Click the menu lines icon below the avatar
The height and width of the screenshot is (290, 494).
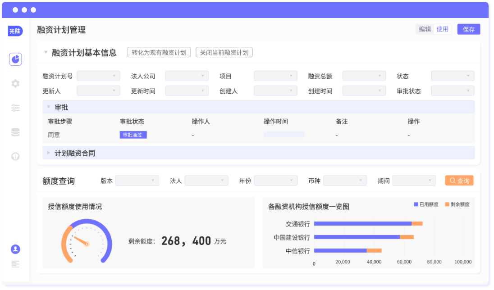pyautogui.click(x=15, y=264)
